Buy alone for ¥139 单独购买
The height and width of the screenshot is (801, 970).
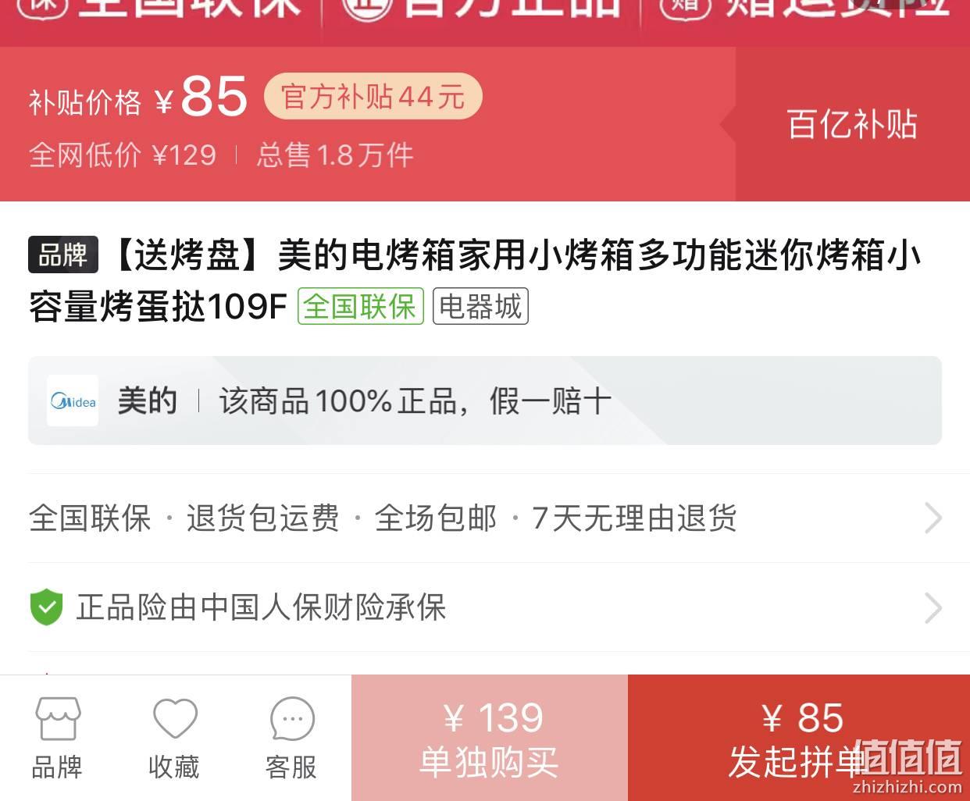(x=490, y=738)
